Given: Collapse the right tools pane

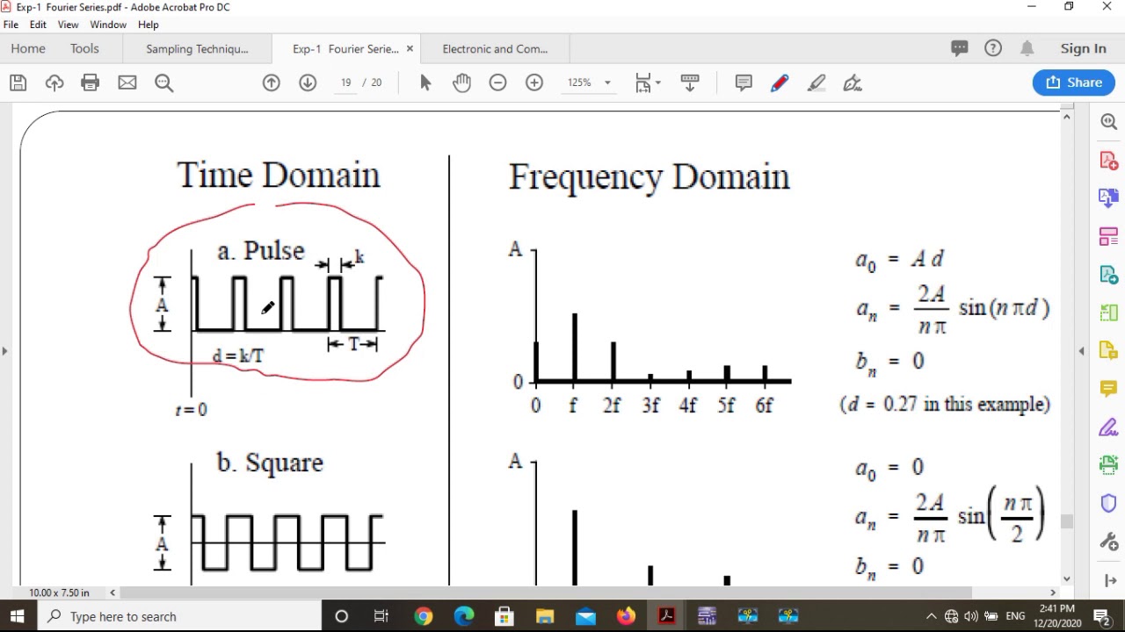Looking at the screenshot, I should click(1081, 351).
